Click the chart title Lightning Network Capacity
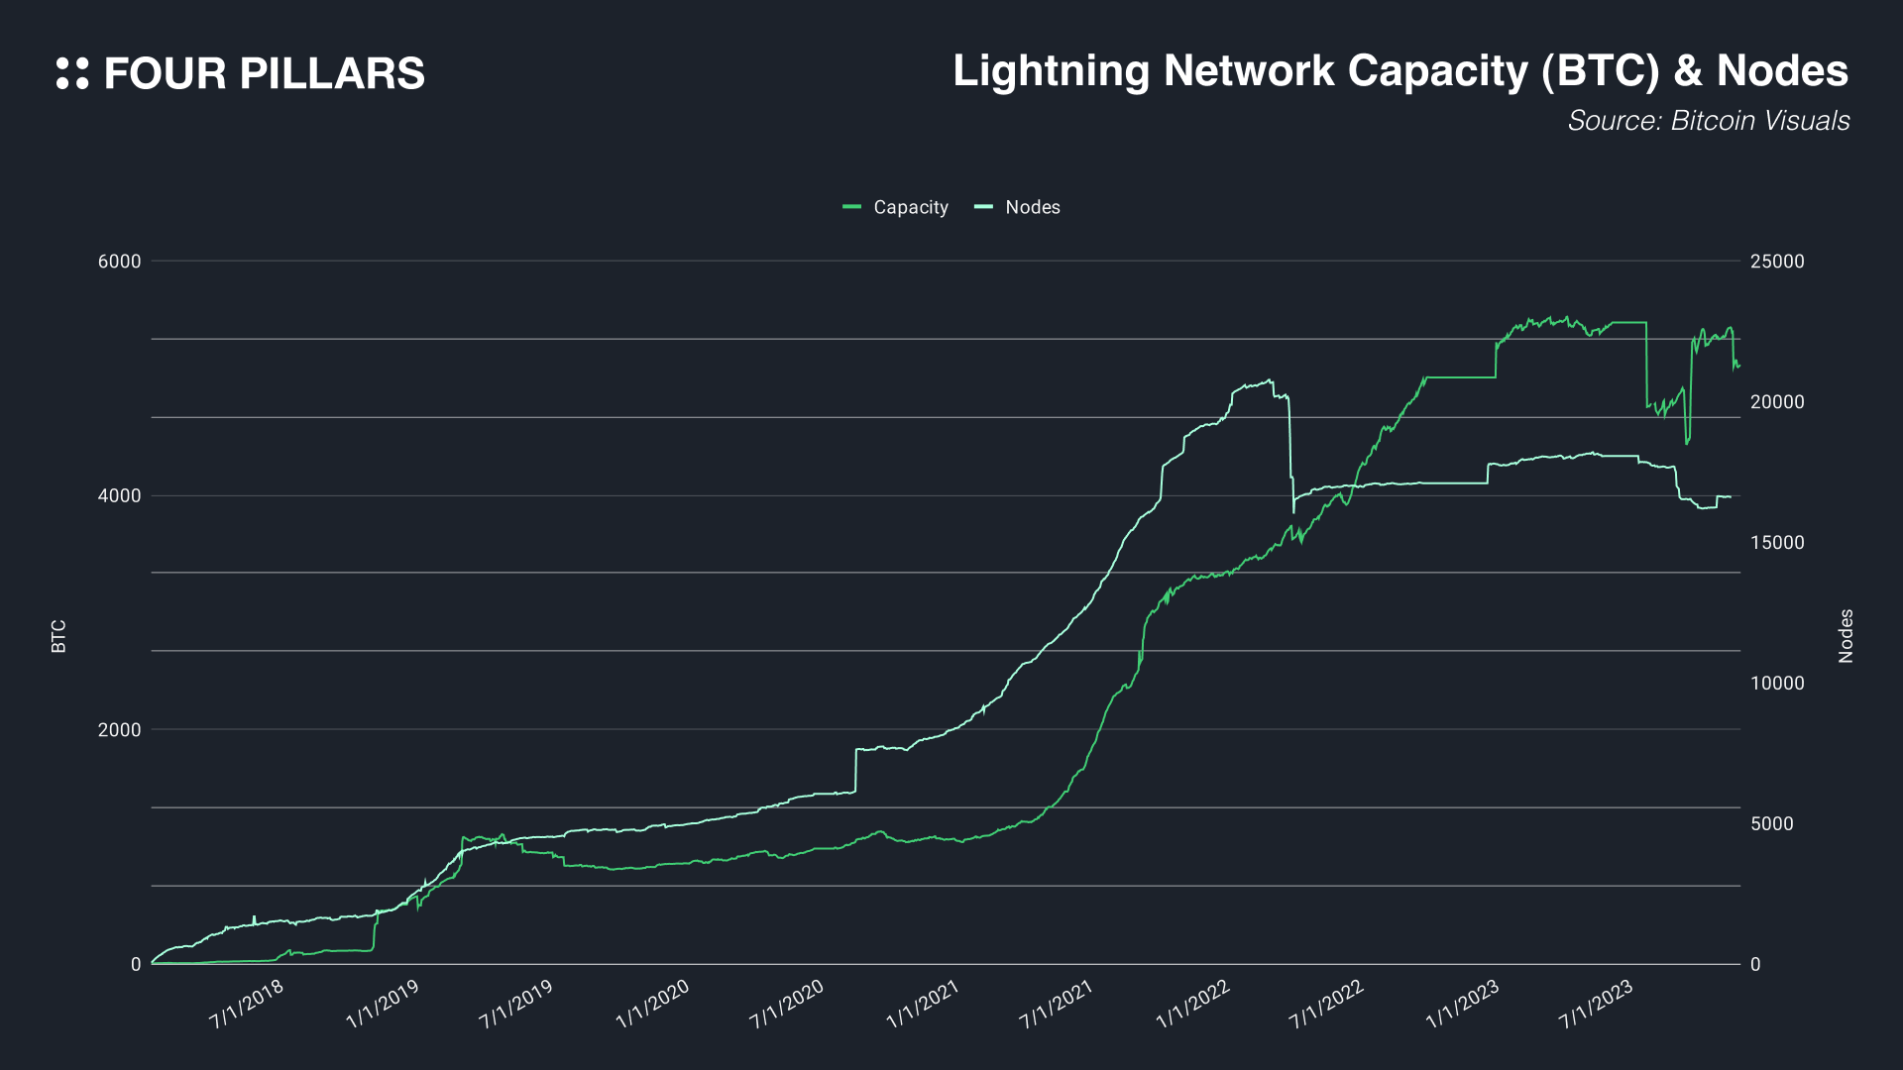The width and height of the screenshot is (1903, 1070). [1399, 71]
